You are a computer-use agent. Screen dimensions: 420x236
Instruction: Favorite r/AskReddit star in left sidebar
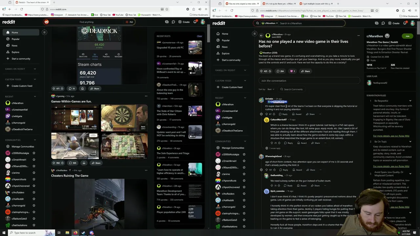tap(34, 199)
